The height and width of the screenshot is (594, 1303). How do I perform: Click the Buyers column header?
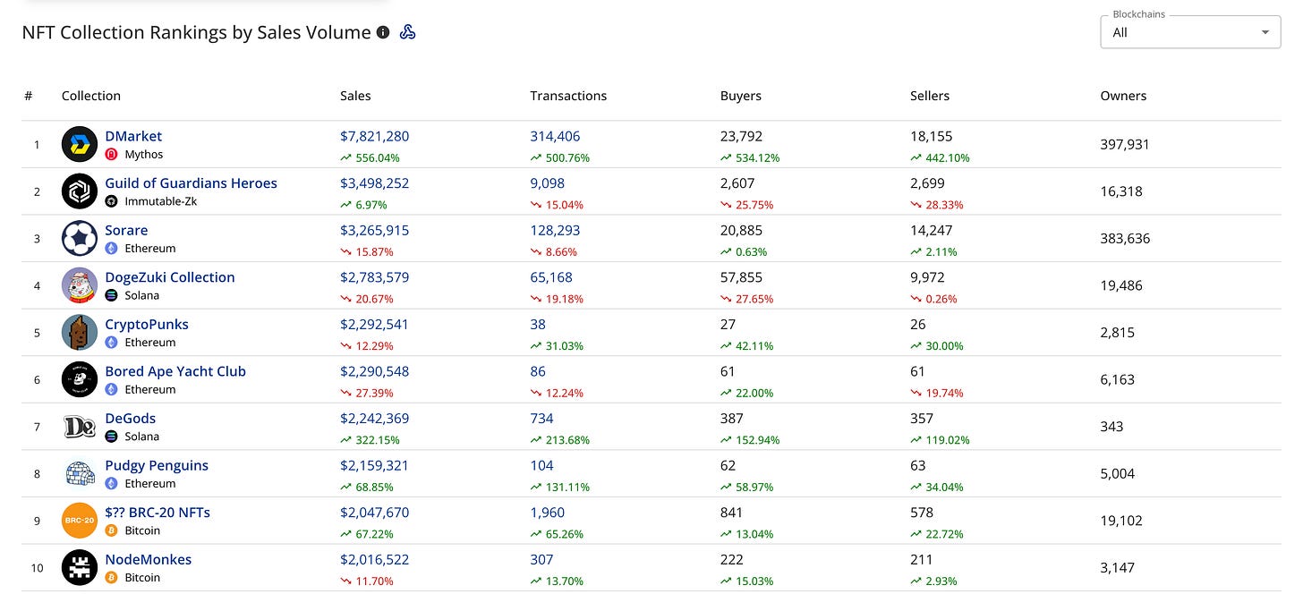pyautogui.click(x=741, y=96)
